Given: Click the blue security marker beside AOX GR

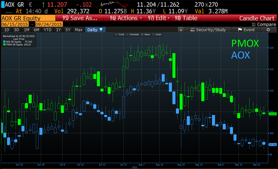Looking at the screenshot, I should tap(3, 5).
